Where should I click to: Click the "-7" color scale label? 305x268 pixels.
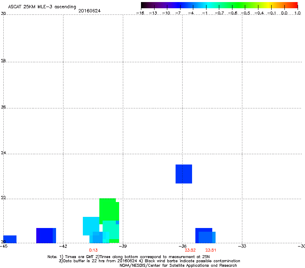178,13
